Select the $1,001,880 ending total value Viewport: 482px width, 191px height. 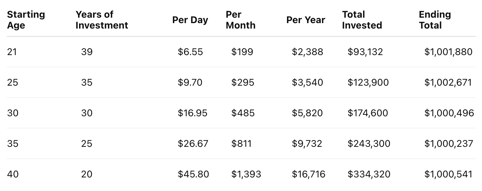click(x=448, y=52)
